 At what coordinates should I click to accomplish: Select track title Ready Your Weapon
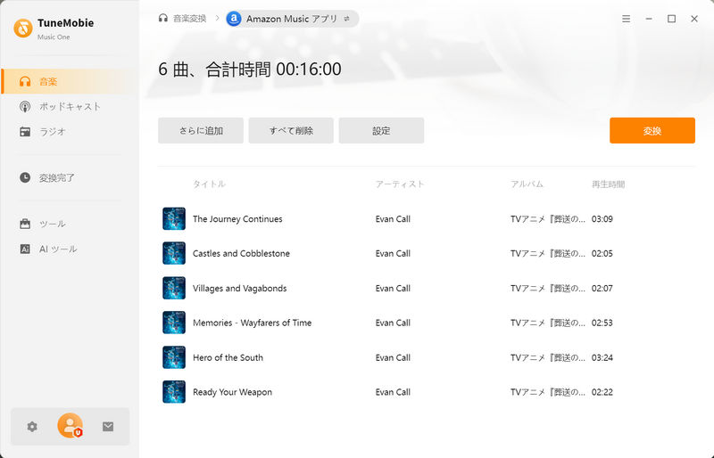tap(232, 392)
